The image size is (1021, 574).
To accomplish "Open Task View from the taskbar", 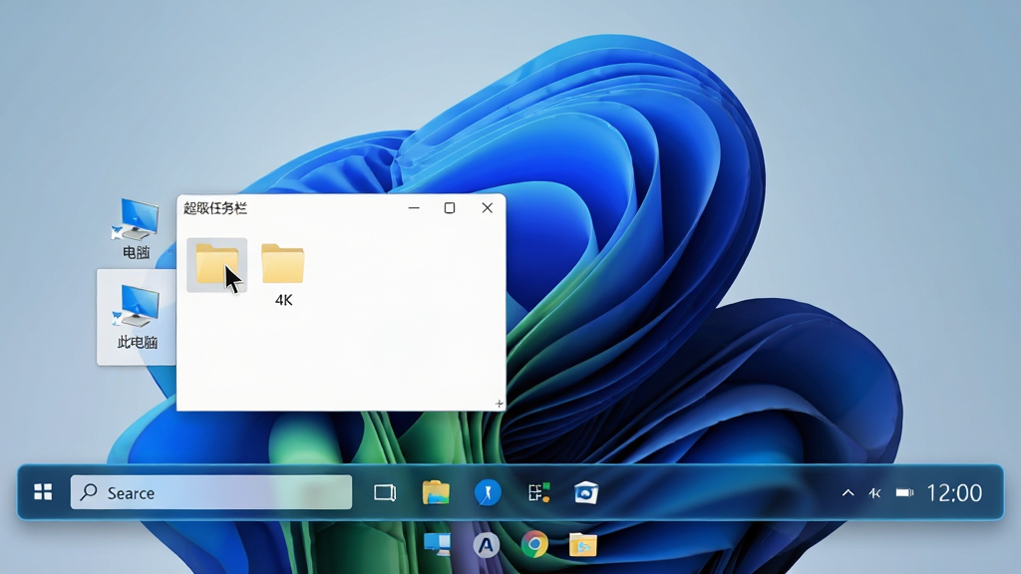I will (385, 492).
